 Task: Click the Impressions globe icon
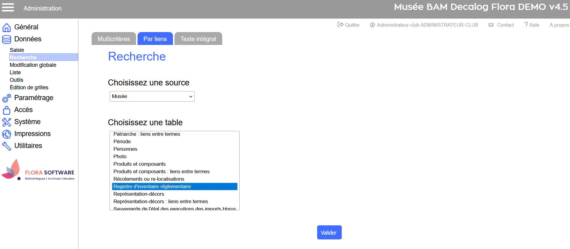click(x=7, y=134)
